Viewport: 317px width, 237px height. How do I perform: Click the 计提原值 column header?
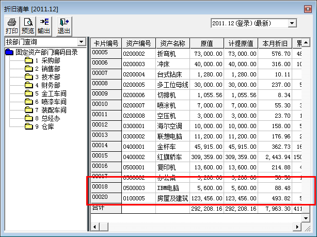(241, 43)
